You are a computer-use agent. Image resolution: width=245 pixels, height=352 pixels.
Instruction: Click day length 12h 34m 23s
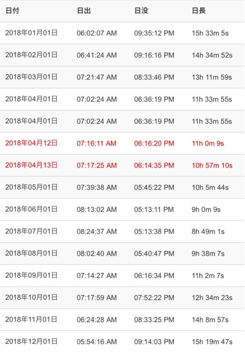tap(212, 298)
